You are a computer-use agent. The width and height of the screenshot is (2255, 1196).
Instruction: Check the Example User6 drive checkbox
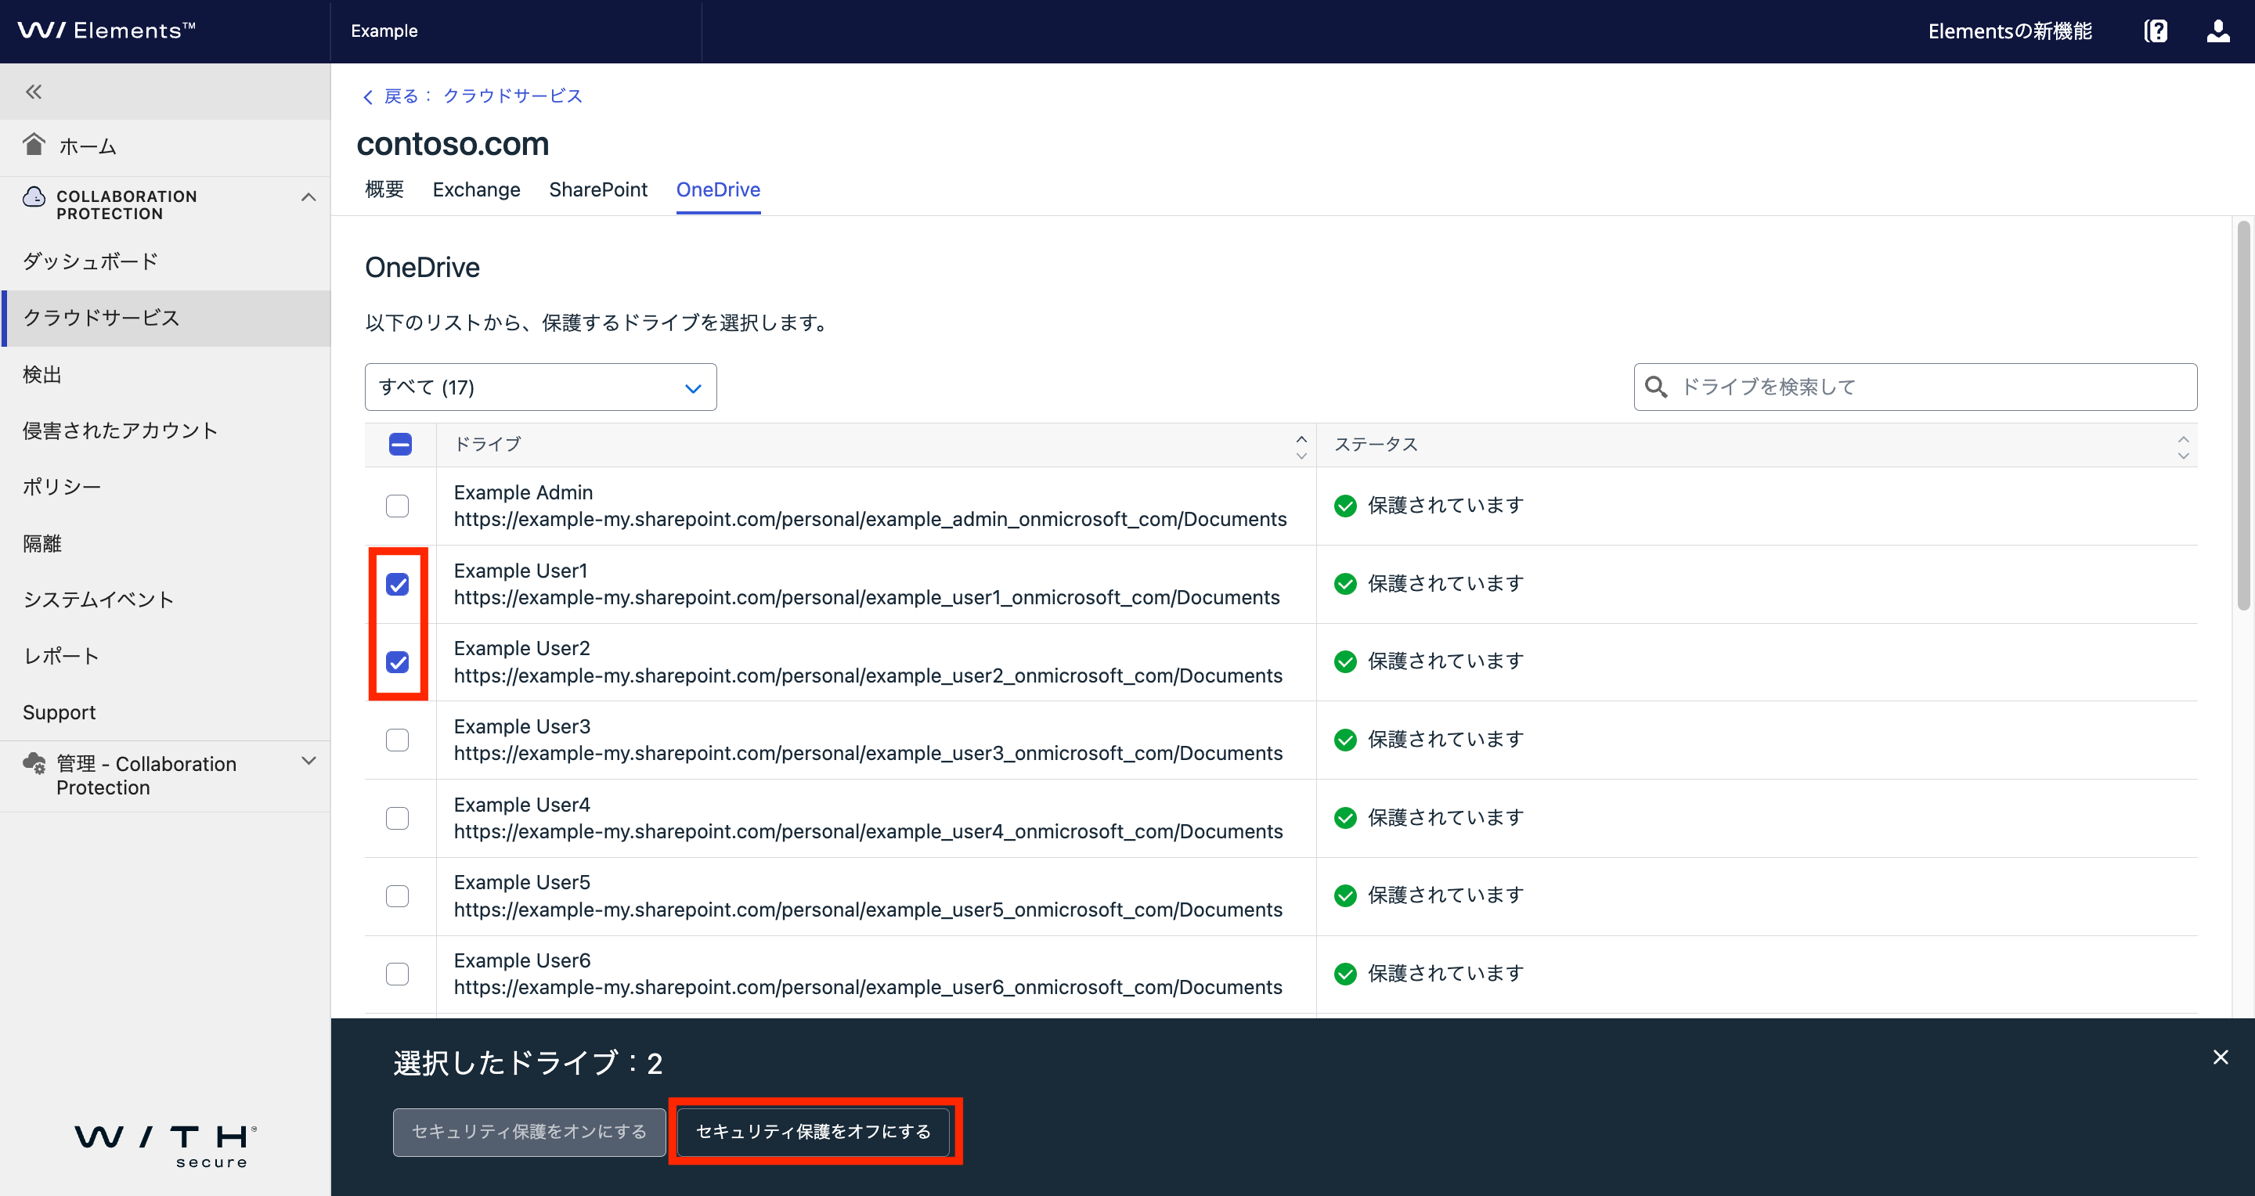click(398, 974)
